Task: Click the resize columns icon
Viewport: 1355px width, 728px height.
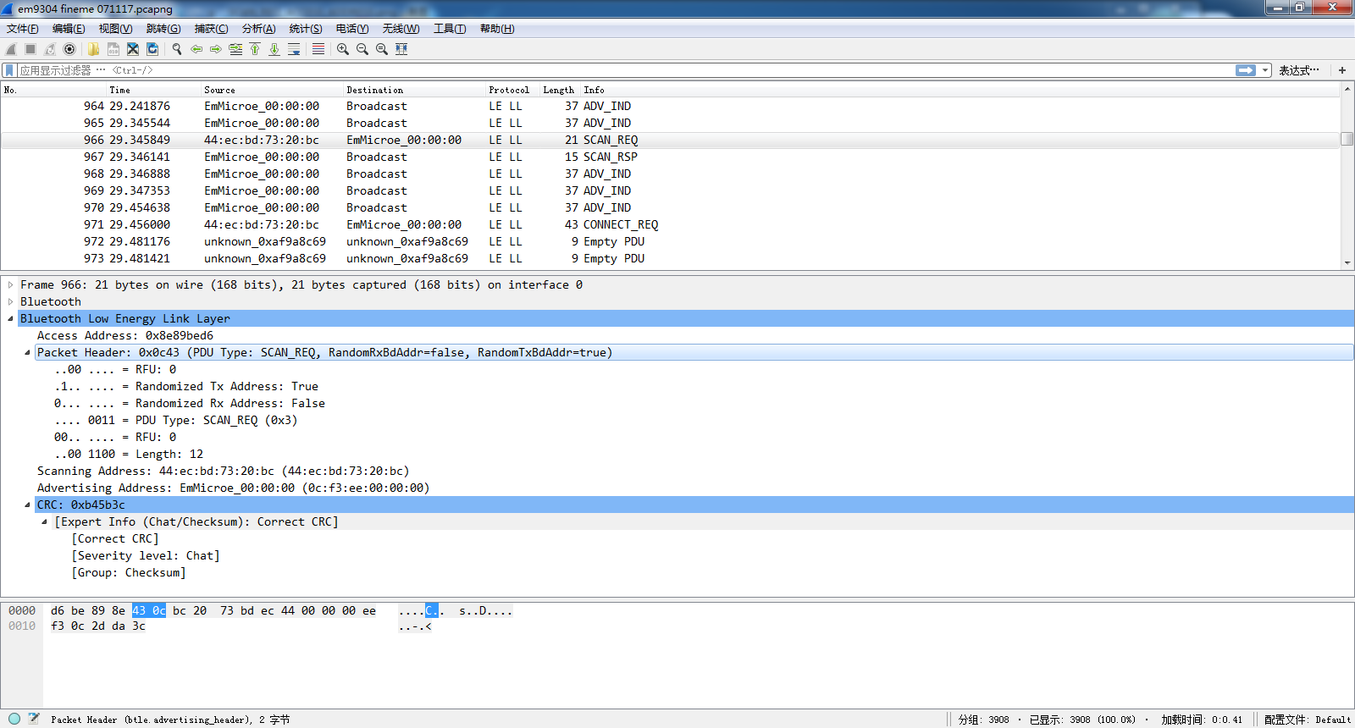Action: point(401,49)
